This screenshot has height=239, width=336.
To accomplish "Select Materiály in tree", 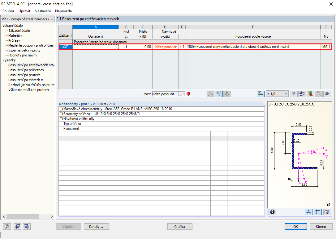I will pyautogui.click(x=15, y=35).
